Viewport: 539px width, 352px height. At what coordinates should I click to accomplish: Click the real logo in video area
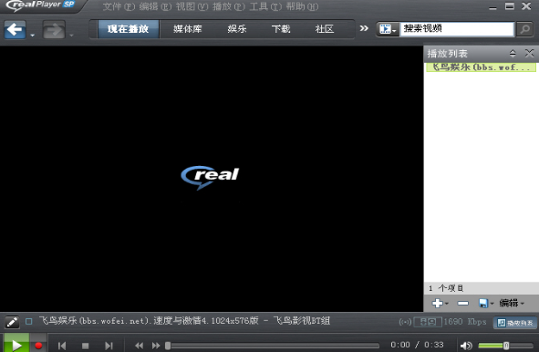pos(210,178)
